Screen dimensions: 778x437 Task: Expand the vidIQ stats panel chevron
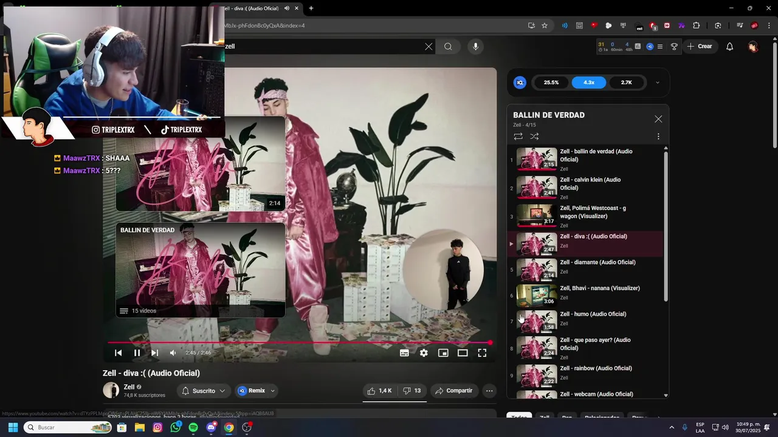tap(657, 83)
